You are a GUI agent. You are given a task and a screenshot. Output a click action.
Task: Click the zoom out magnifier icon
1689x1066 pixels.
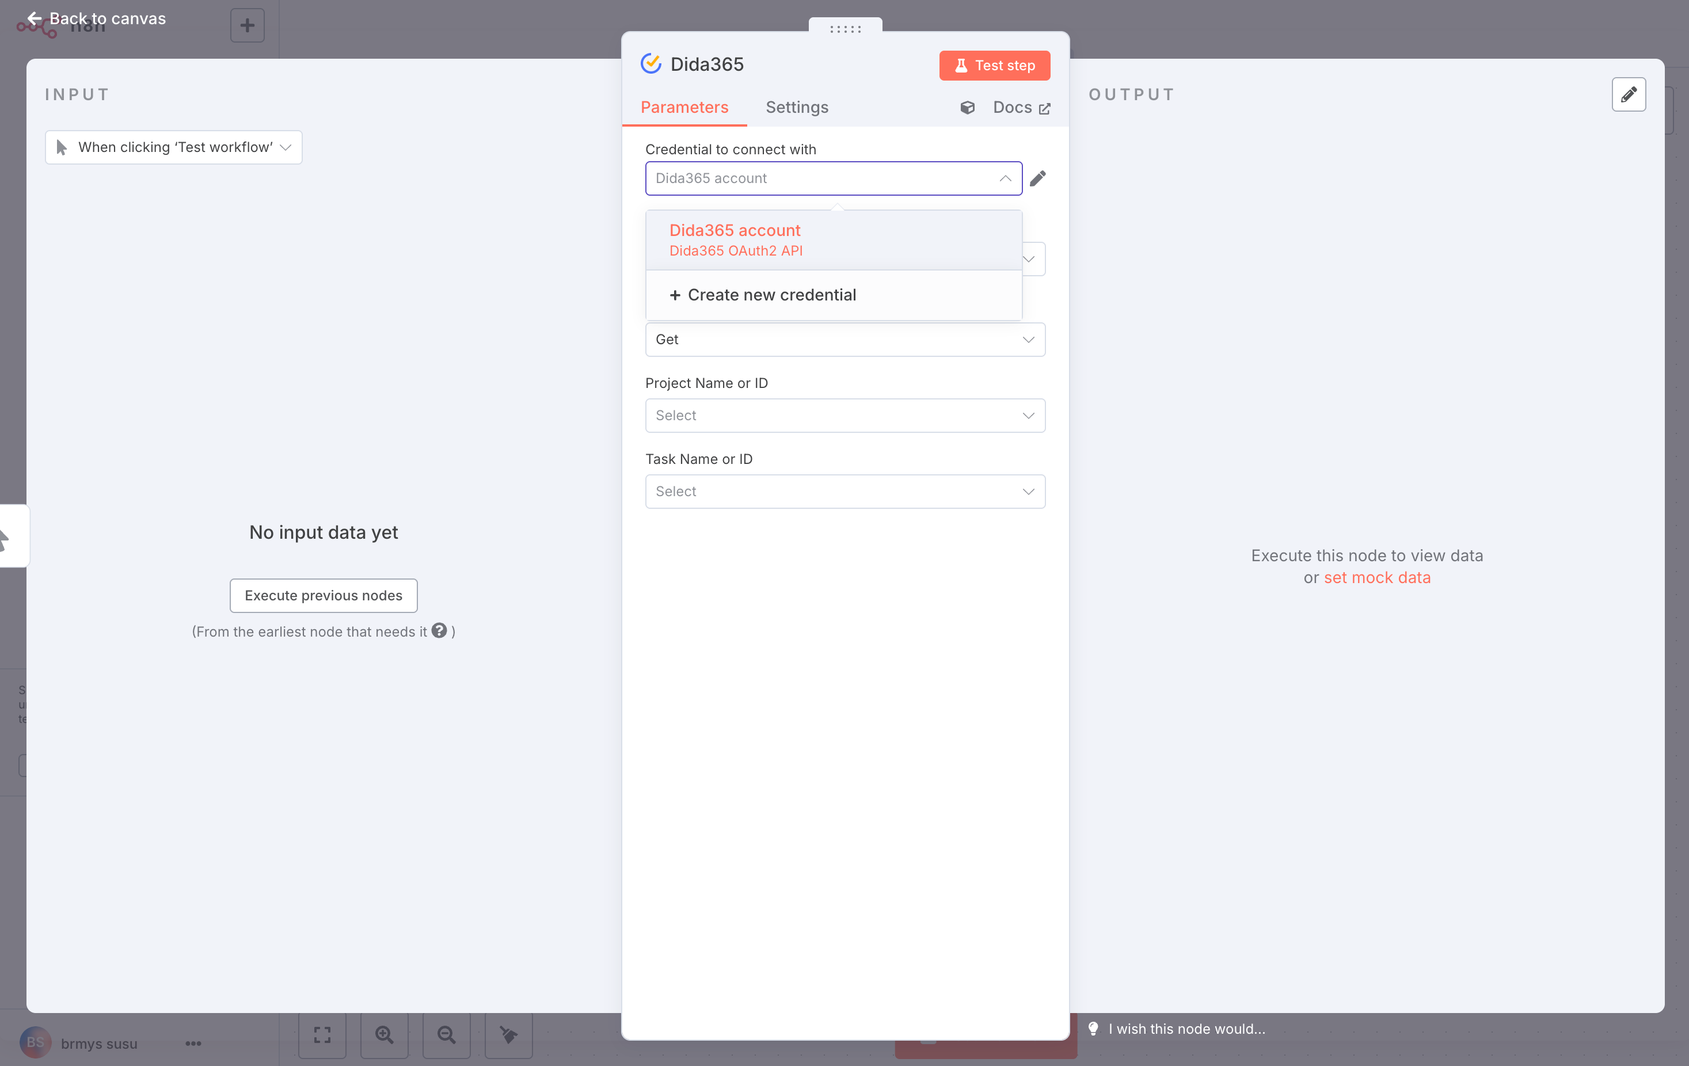pyautogui.click(x=446, y=1034)
